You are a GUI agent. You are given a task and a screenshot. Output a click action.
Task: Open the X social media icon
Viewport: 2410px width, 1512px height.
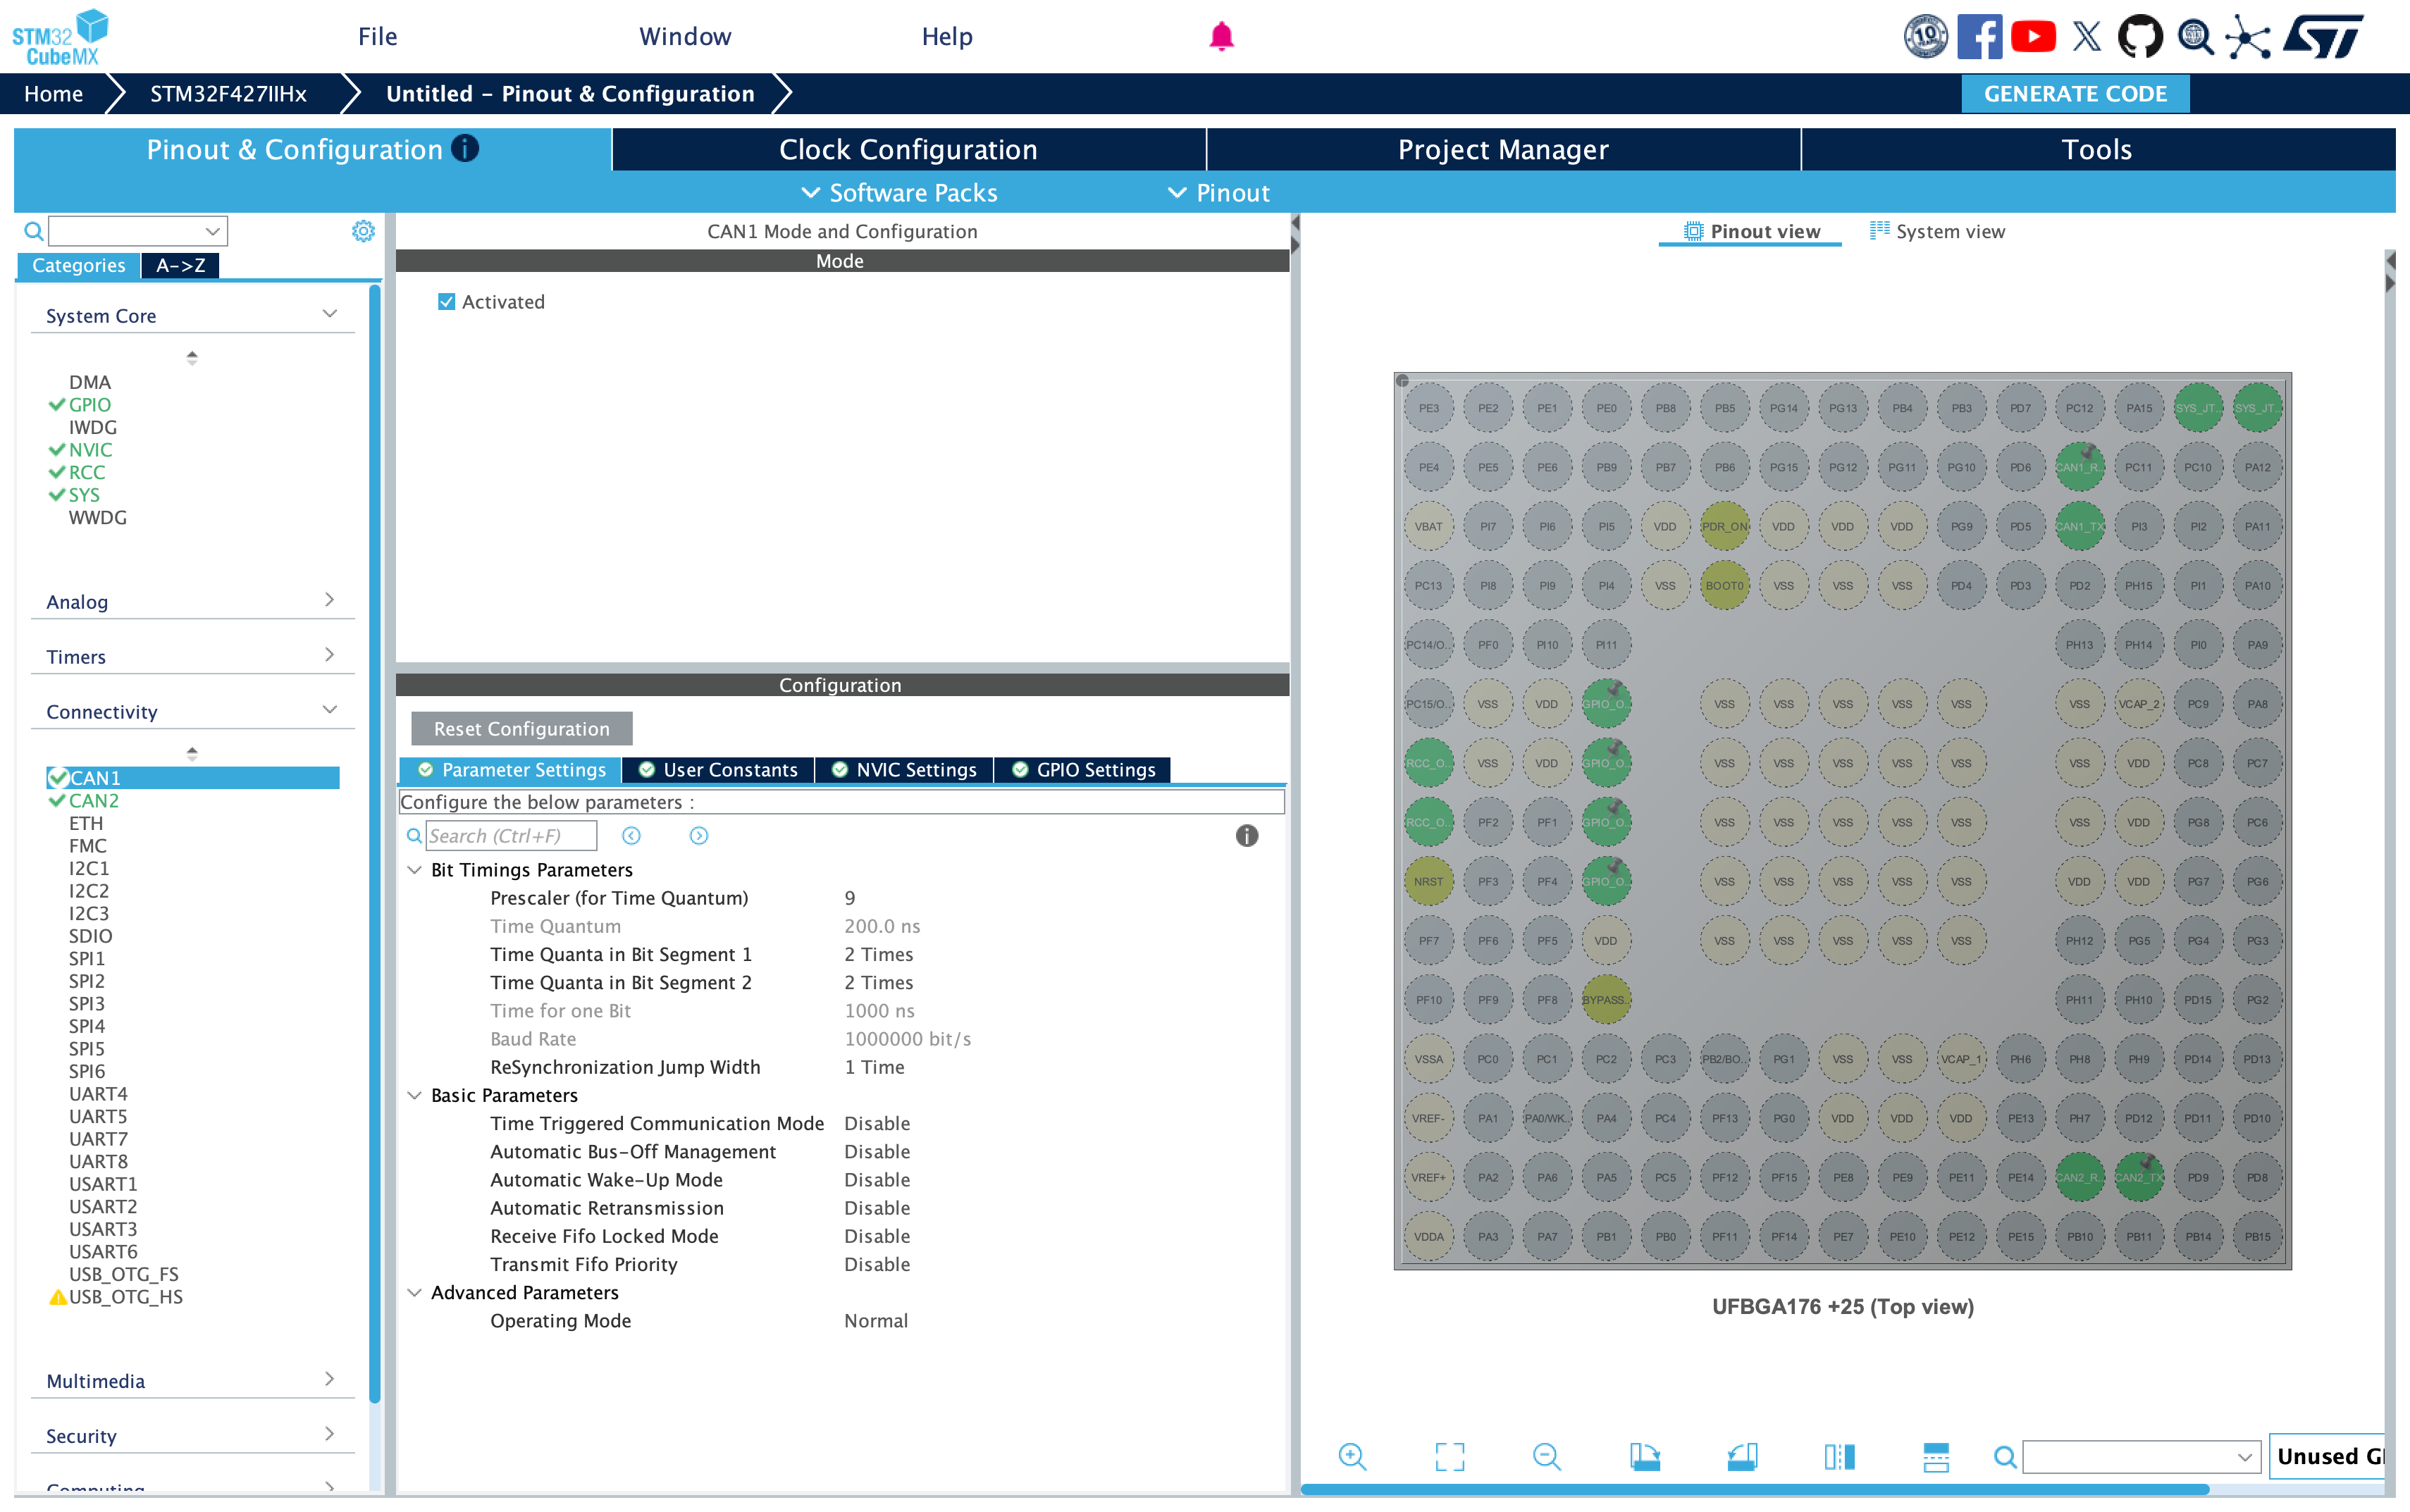2087,37
